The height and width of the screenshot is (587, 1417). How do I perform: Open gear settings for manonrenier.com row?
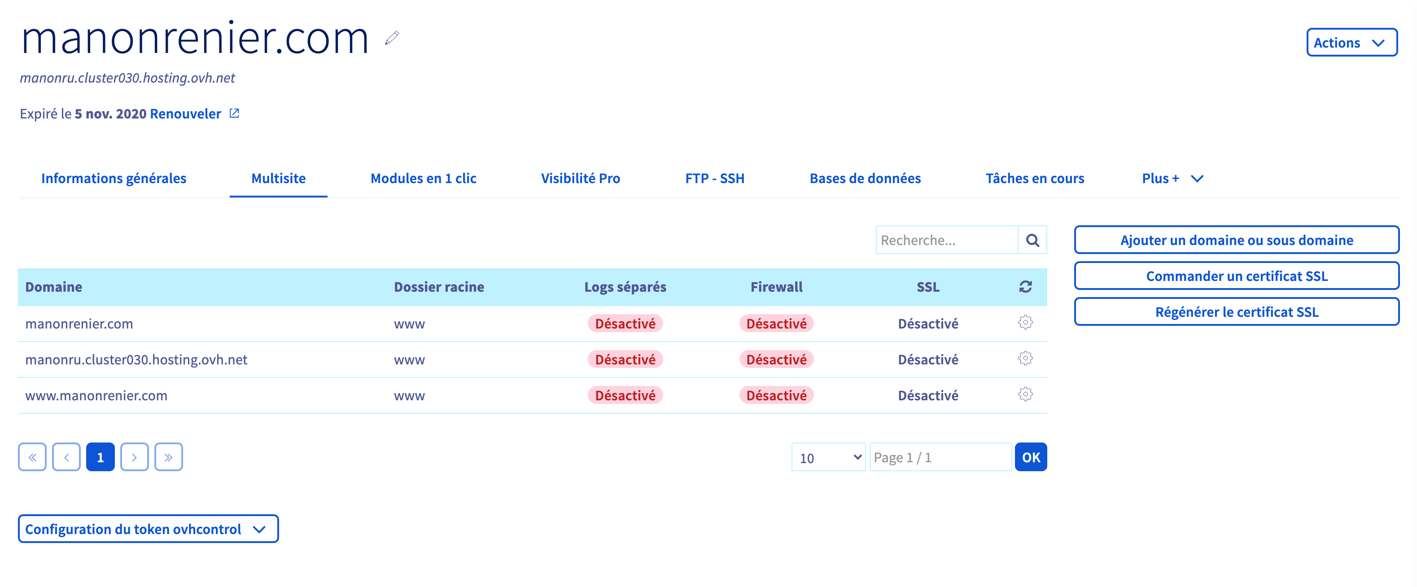click(x=1025, y=323)
